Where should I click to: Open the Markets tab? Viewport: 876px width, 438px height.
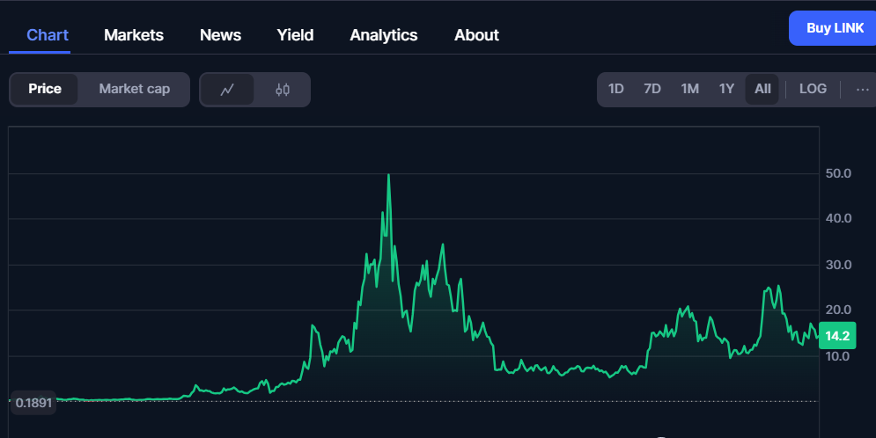(134, 35)
